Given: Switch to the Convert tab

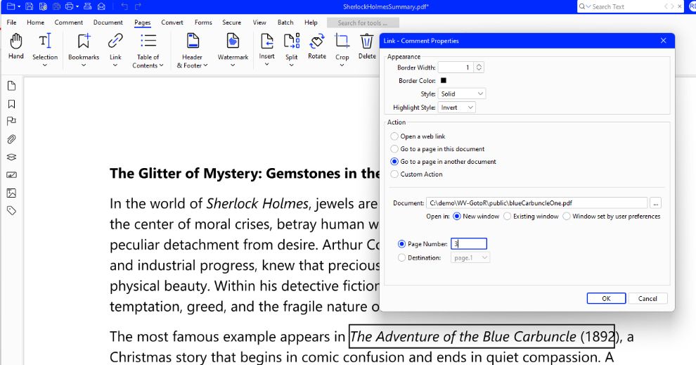Looking at the screenshot, I should pos(172,23).
